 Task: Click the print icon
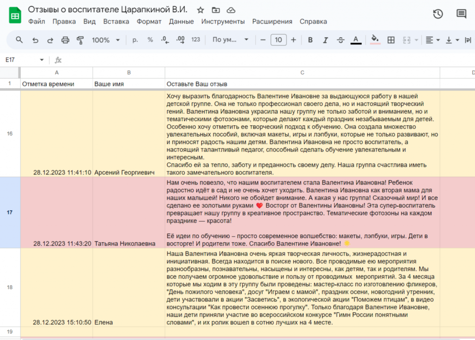point(65,40)
